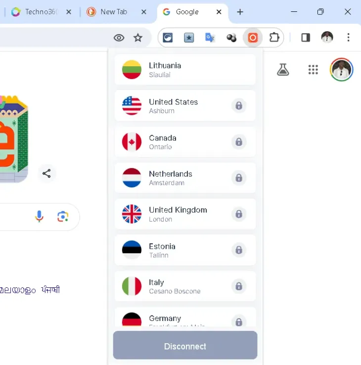Search by image with Google Lens
The width and height of the screenshot is (361, 365).
pos(63,217)
